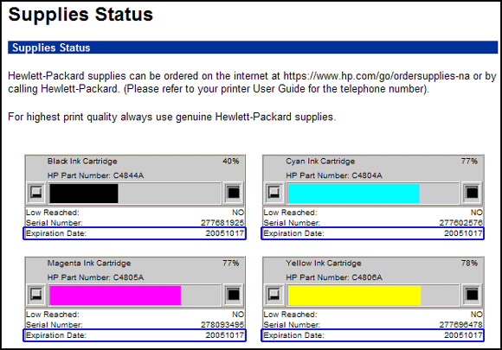Screen dimensions: 502x350
Task: Click yellow cartridge expiration date 20051017
Action: coord(463,335)
